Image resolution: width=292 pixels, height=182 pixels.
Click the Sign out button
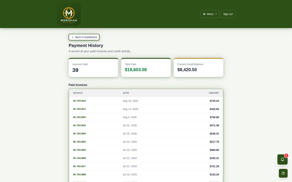pyautogui.click(x=228, y=14)
